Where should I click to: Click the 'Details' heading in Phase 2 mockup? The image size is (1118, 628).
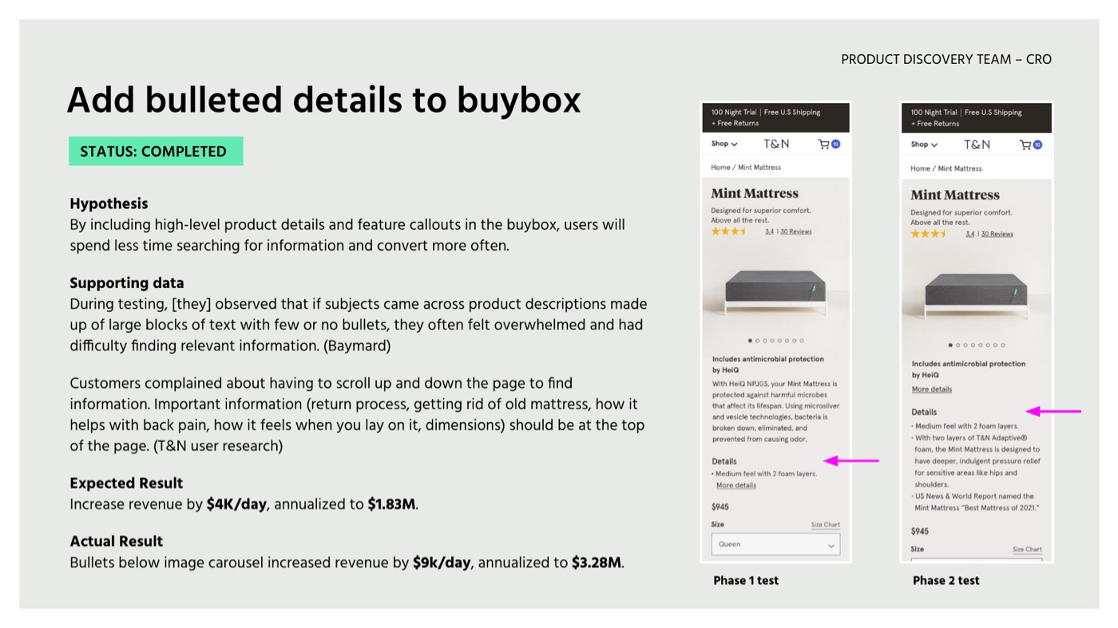click(925, 413)
